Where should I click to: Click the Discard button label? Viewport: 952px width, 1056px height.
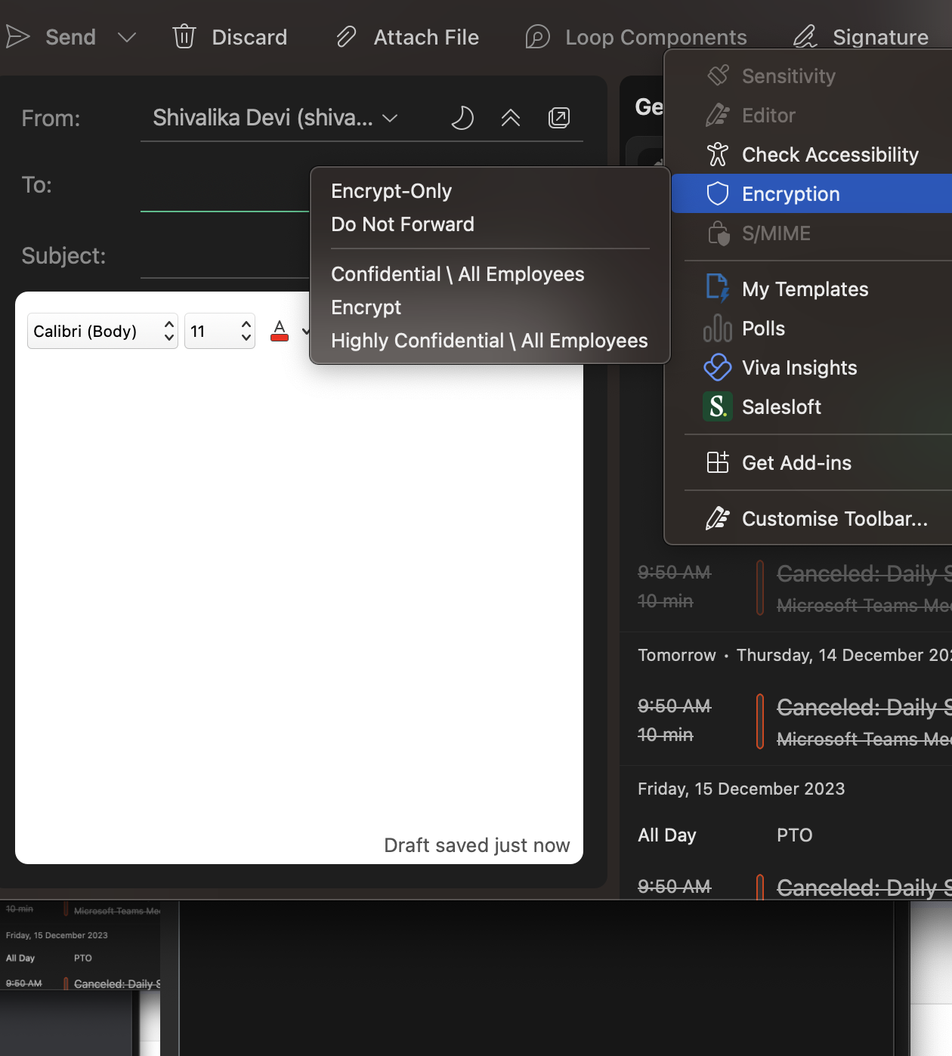[249, 37]
